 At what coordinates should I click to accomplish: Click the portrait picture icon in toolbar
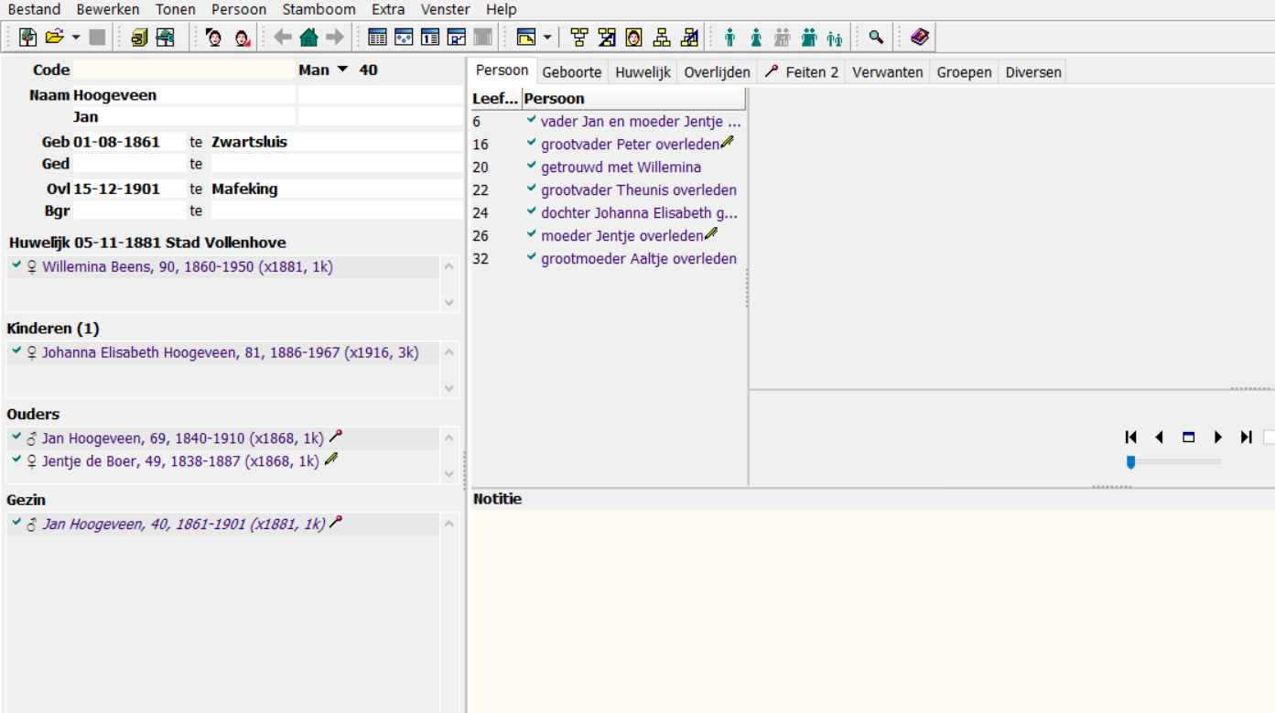(633, 38)
